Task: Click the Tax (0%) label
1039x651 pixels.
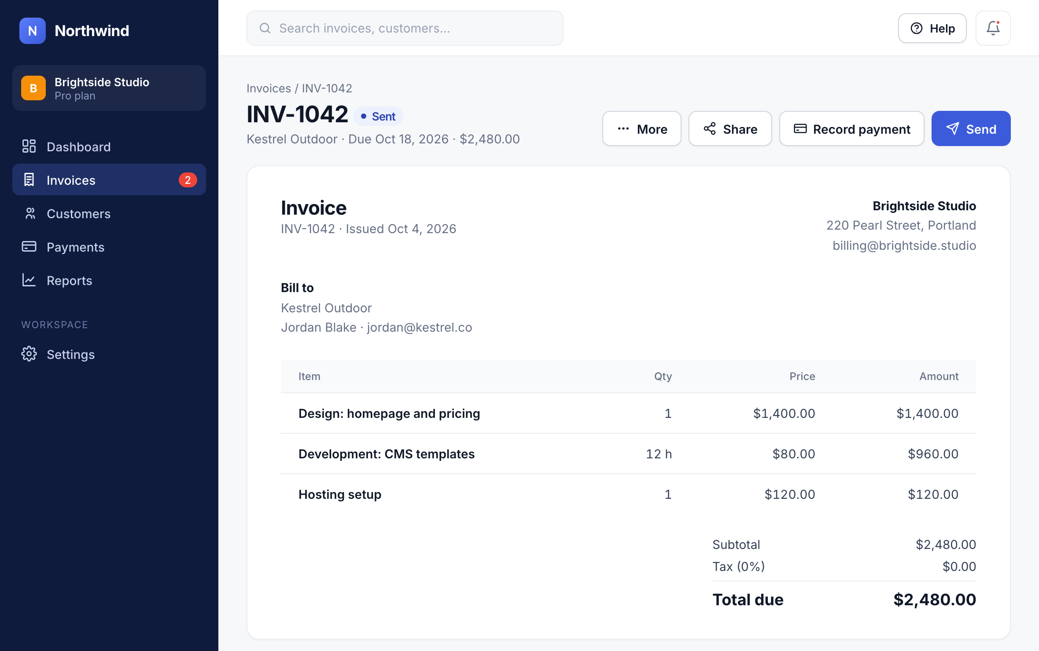Action: [x=739, y=567]
